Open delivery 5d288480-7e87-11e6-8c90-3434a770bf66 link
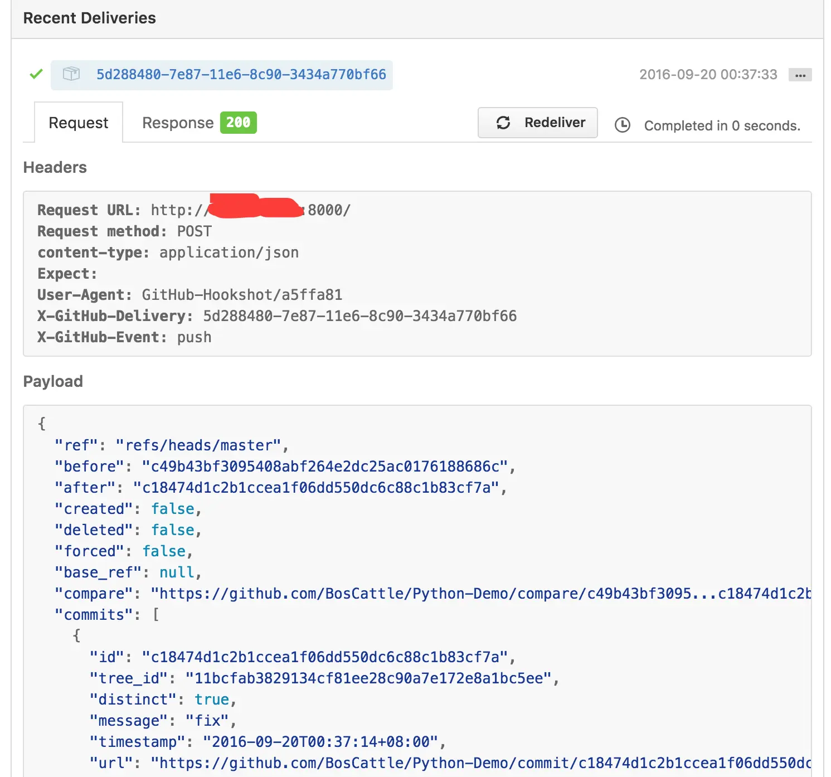Viewport: 831px width, 777px height. click(x=241, y=75)
